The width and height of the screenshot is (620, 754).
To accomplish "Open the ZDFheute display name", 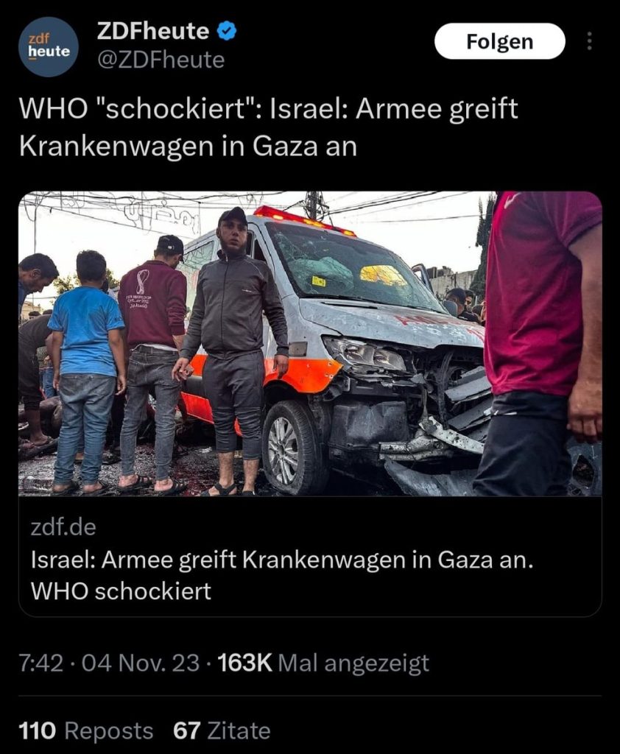I will 153,31.
